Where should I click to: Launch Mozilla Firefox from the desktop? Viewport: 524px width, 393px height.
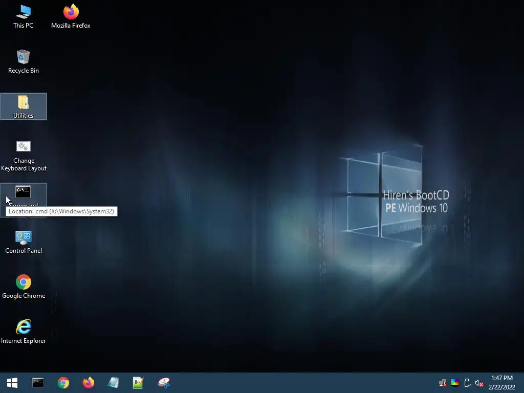coord(71,17)
